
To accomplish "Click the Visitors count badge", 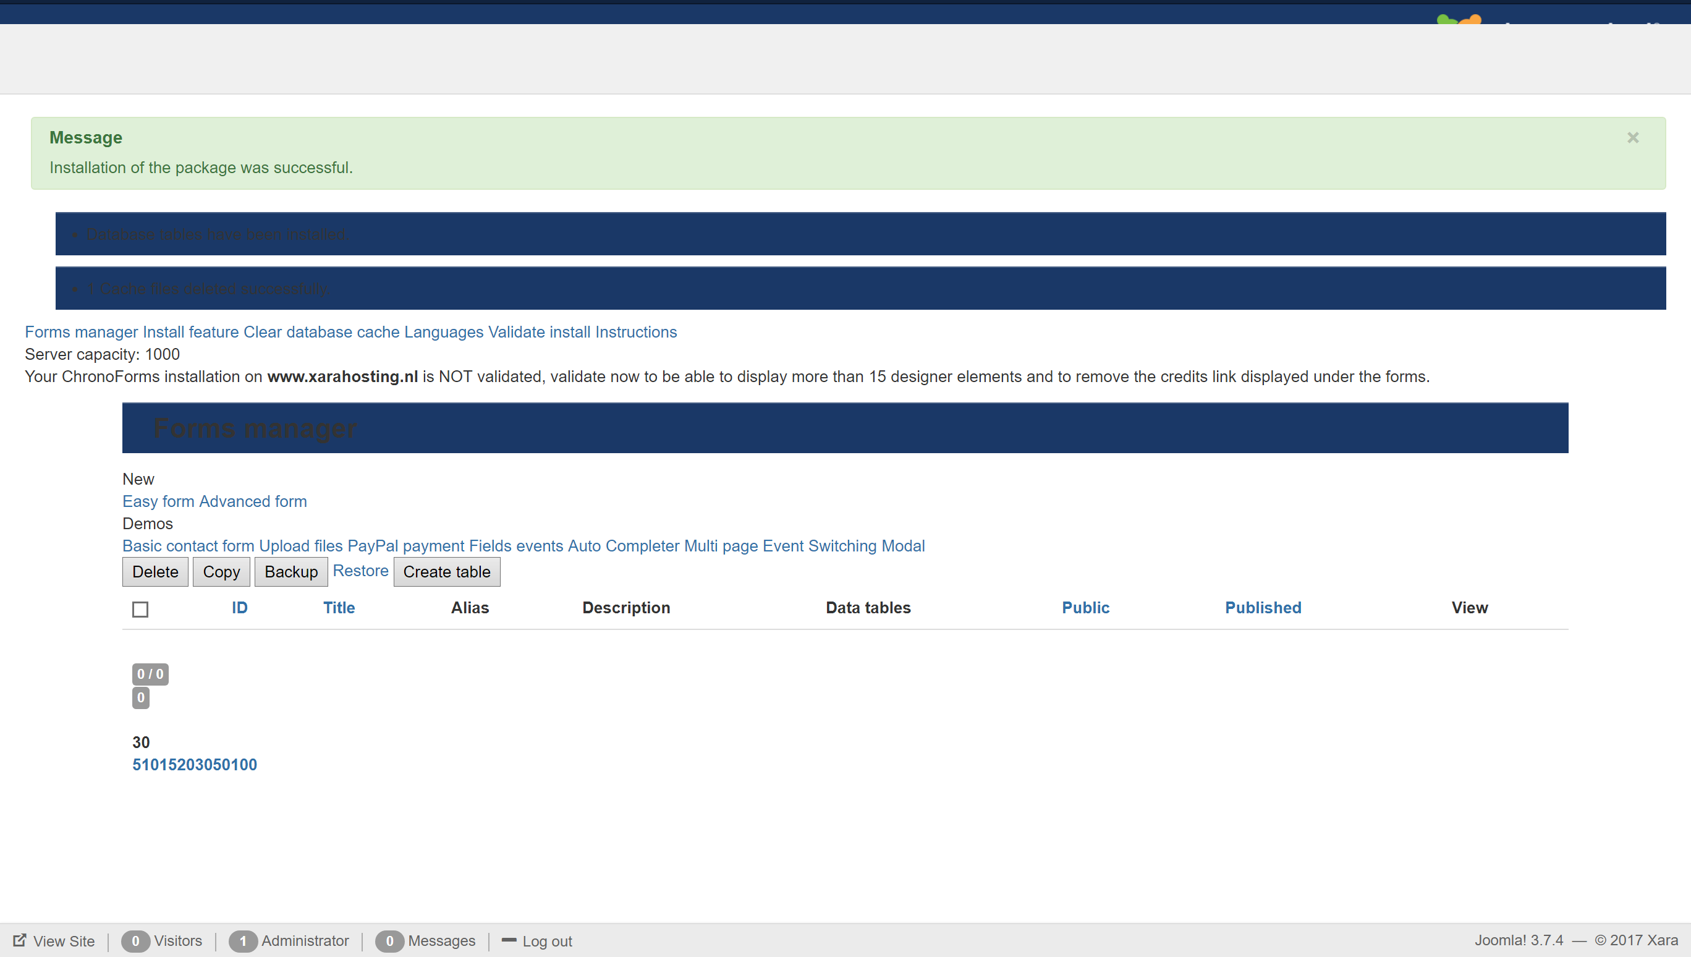I will (135, 941).
